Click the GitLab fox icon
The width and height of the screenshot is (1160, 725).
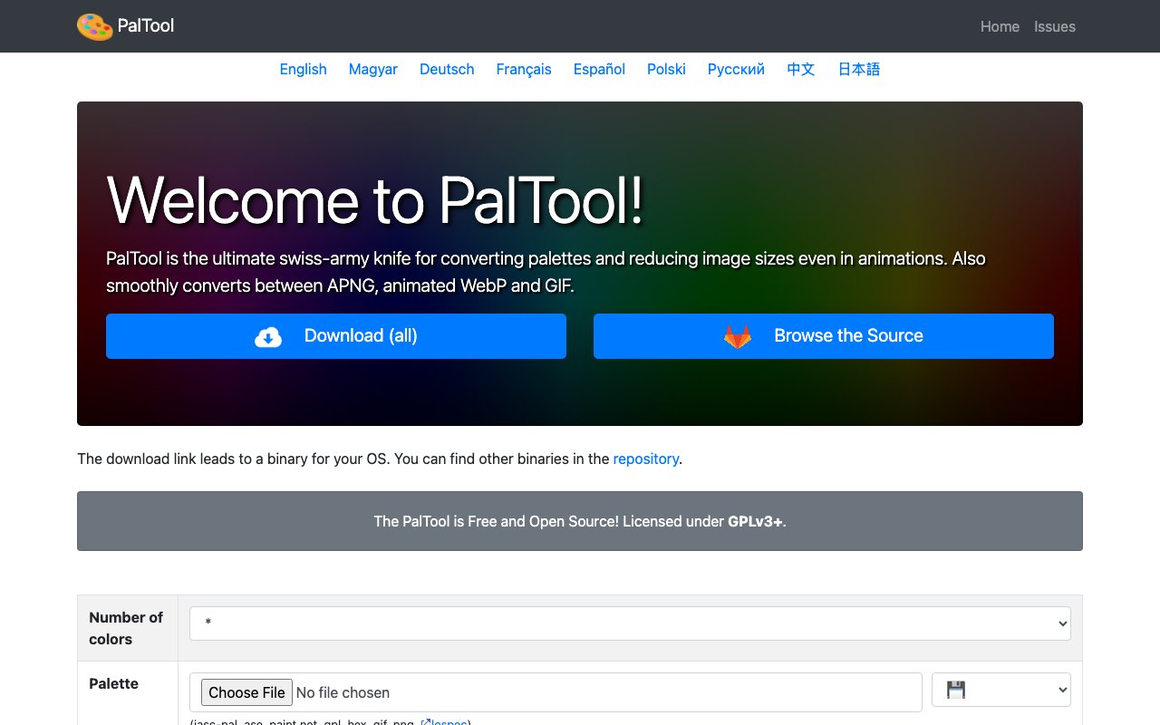pyautogui.click(x=738, y=336)
